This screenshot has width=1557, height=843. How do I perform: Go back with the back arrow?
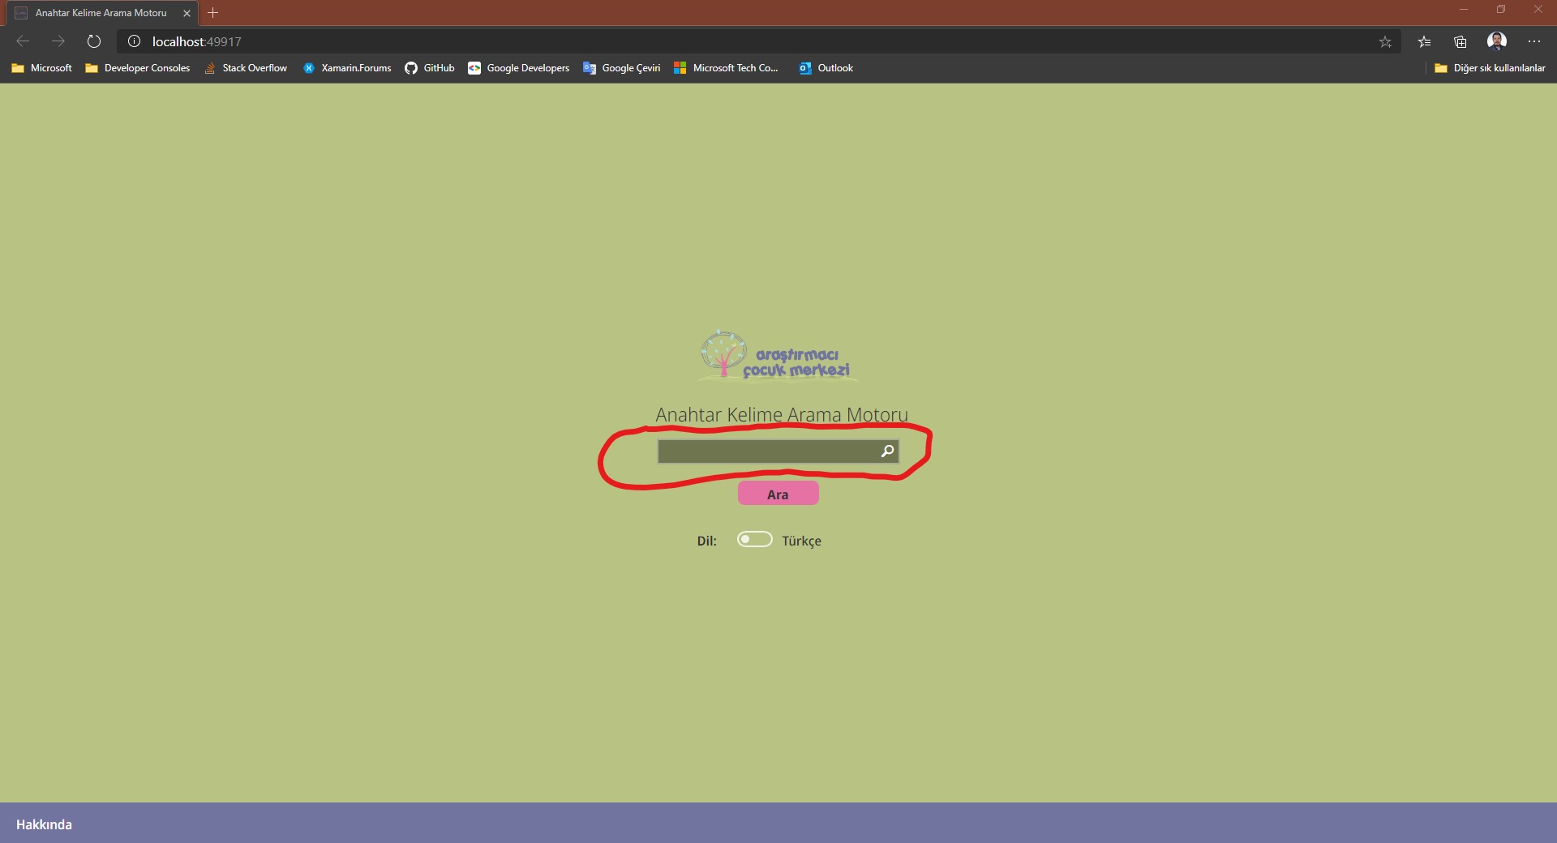point(23,41)
